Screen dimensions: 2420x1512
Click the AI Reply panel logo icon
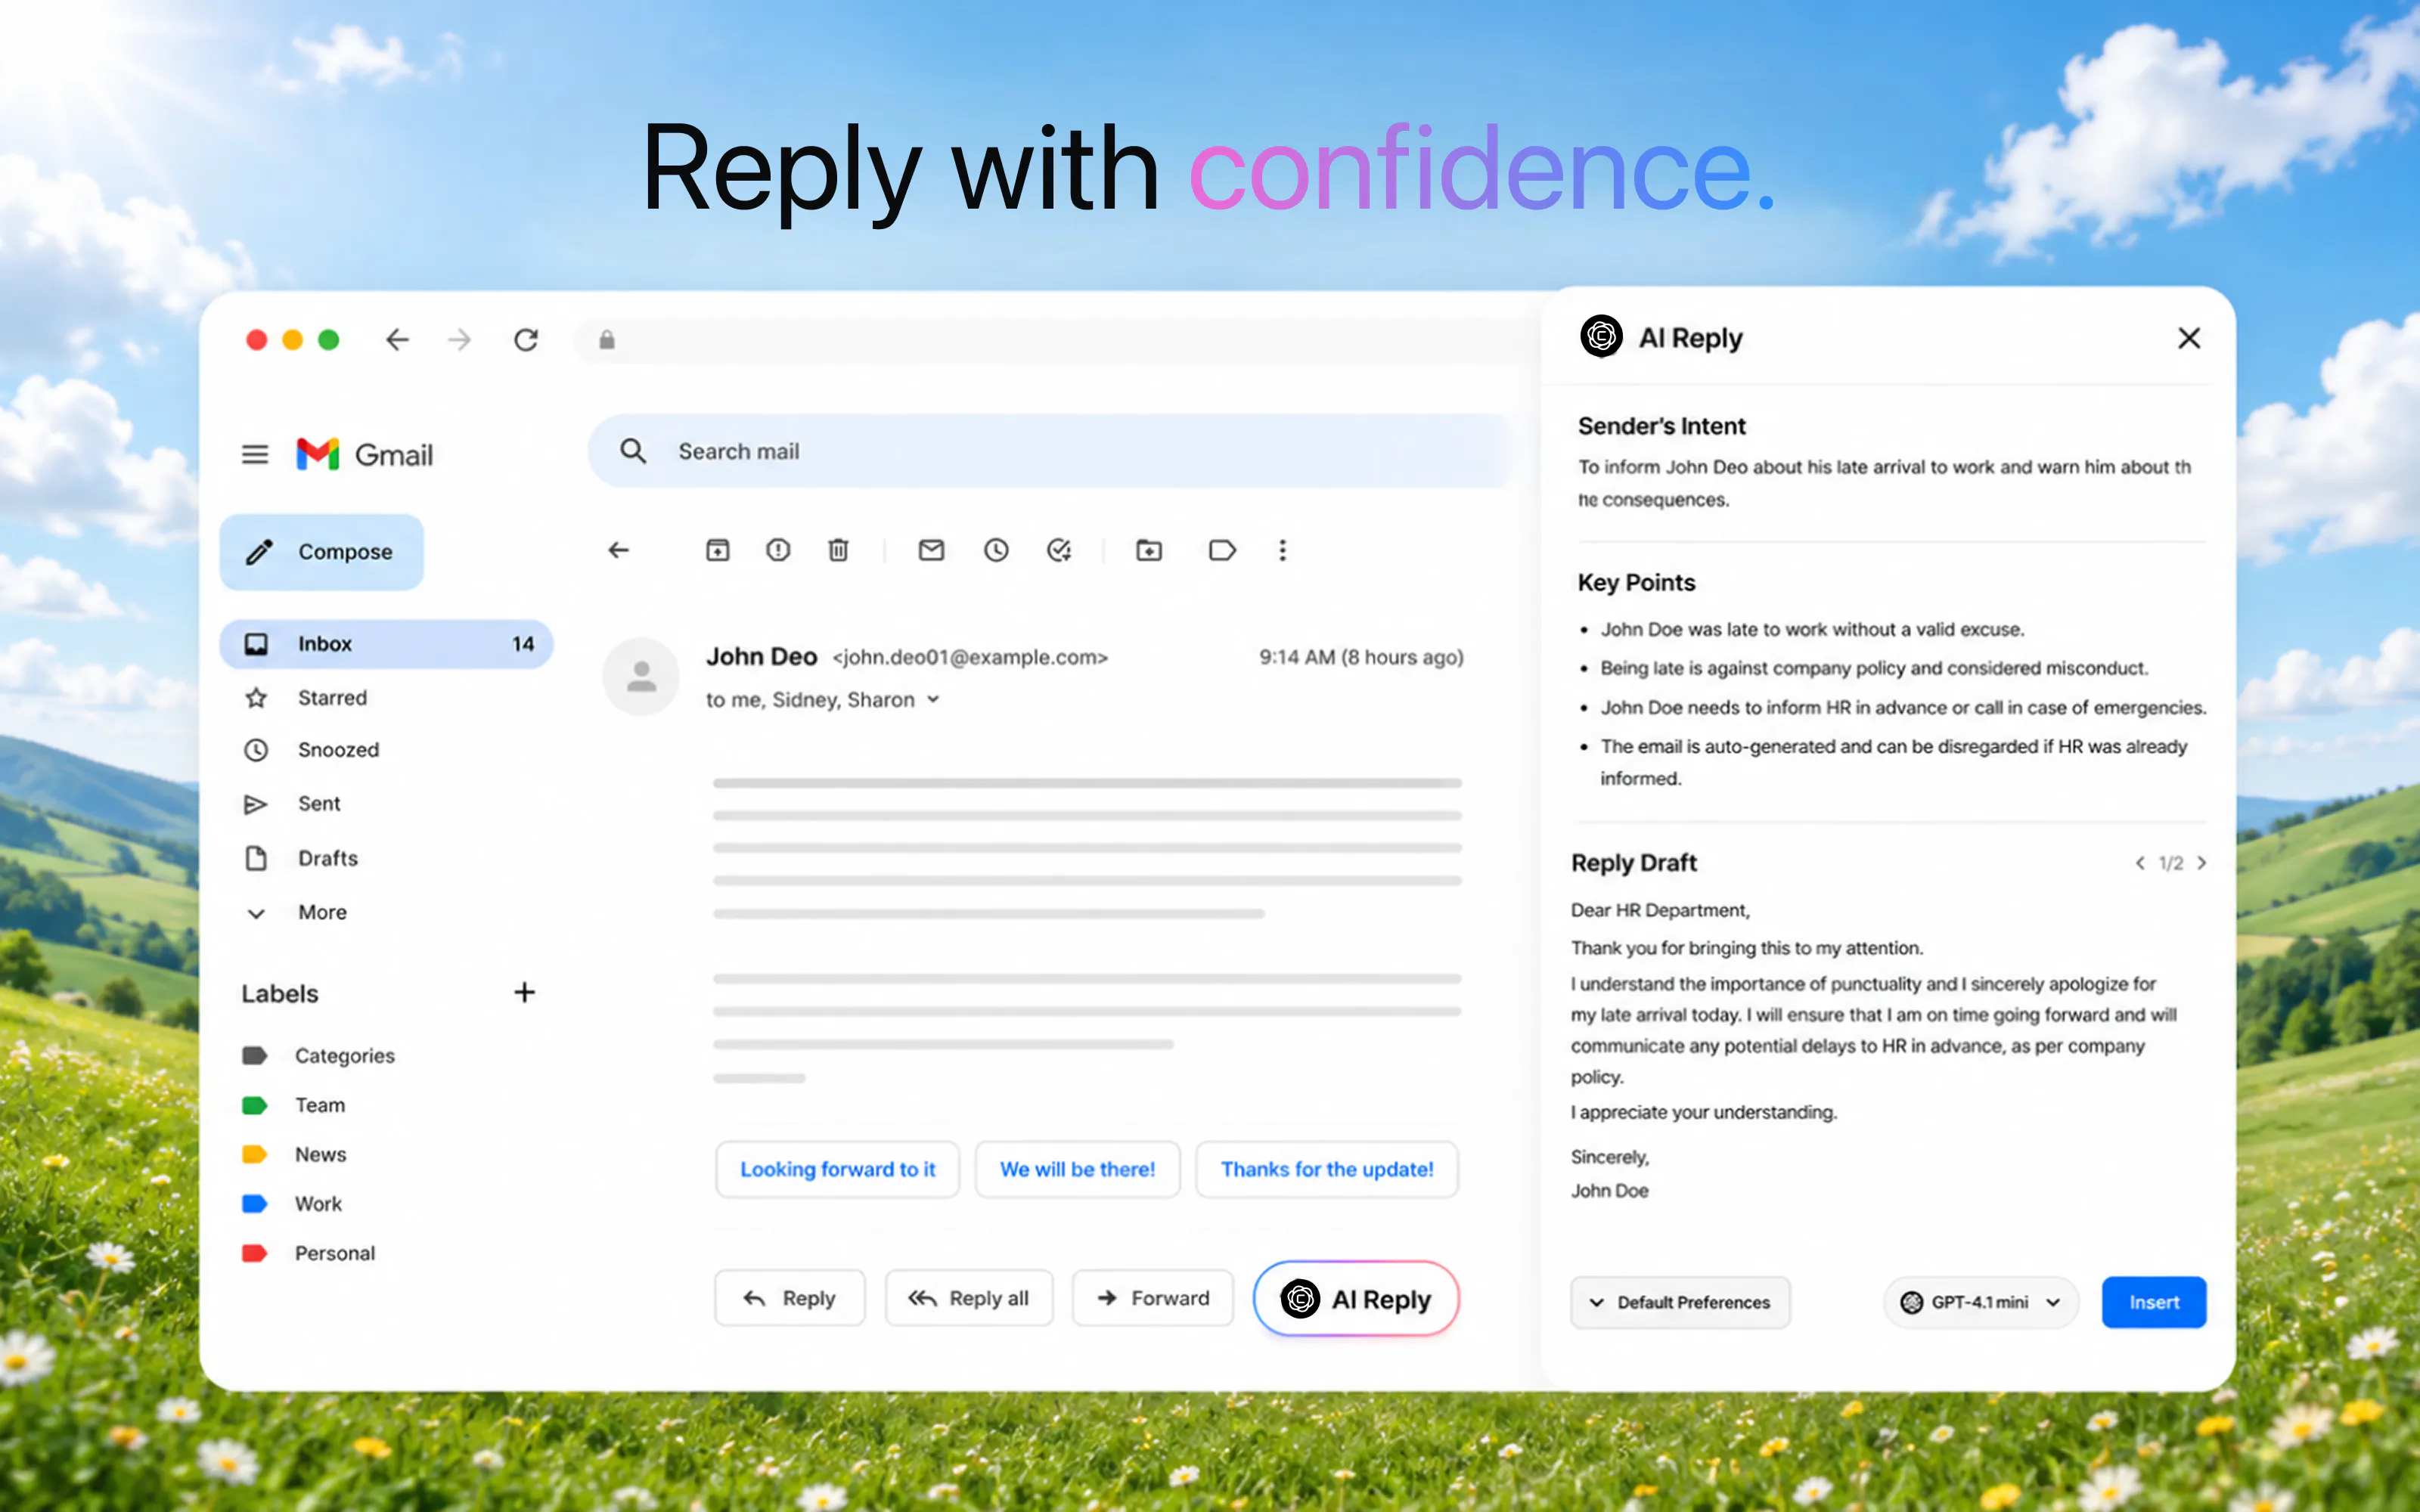(1601, 336)
